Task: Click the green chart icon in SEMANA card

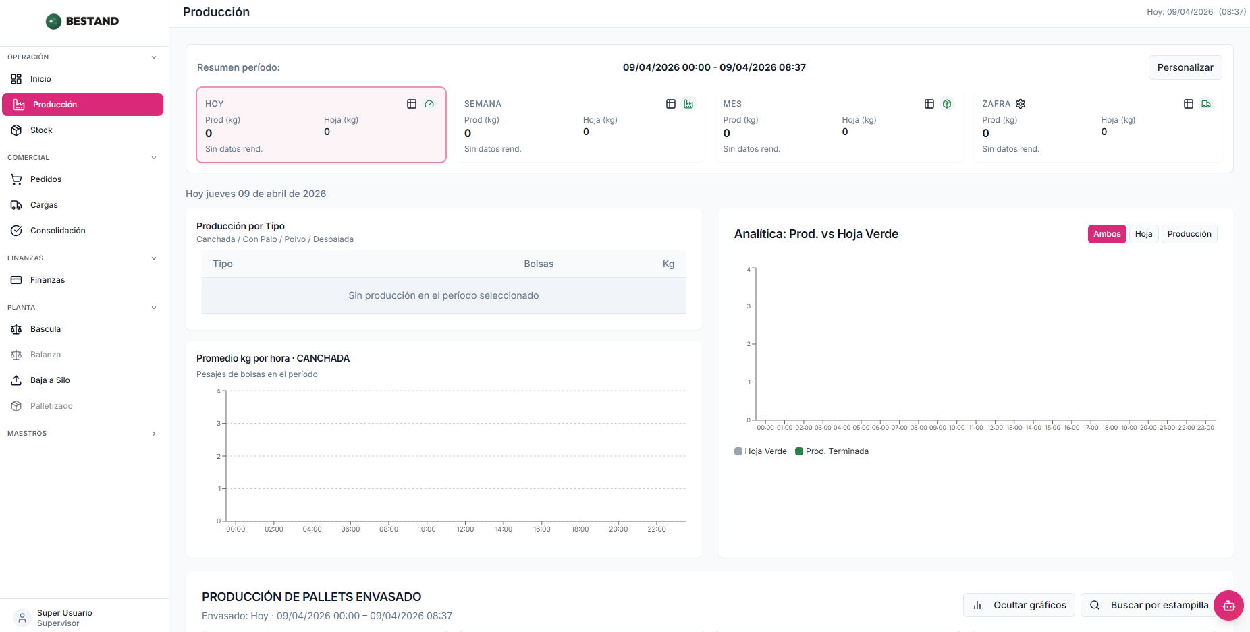Action: (x=688, y=104)
